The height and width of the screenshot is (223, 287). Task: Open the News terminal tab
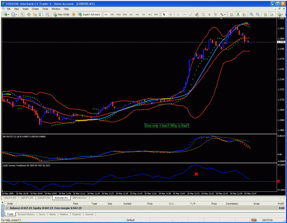[x=42, y=214]
